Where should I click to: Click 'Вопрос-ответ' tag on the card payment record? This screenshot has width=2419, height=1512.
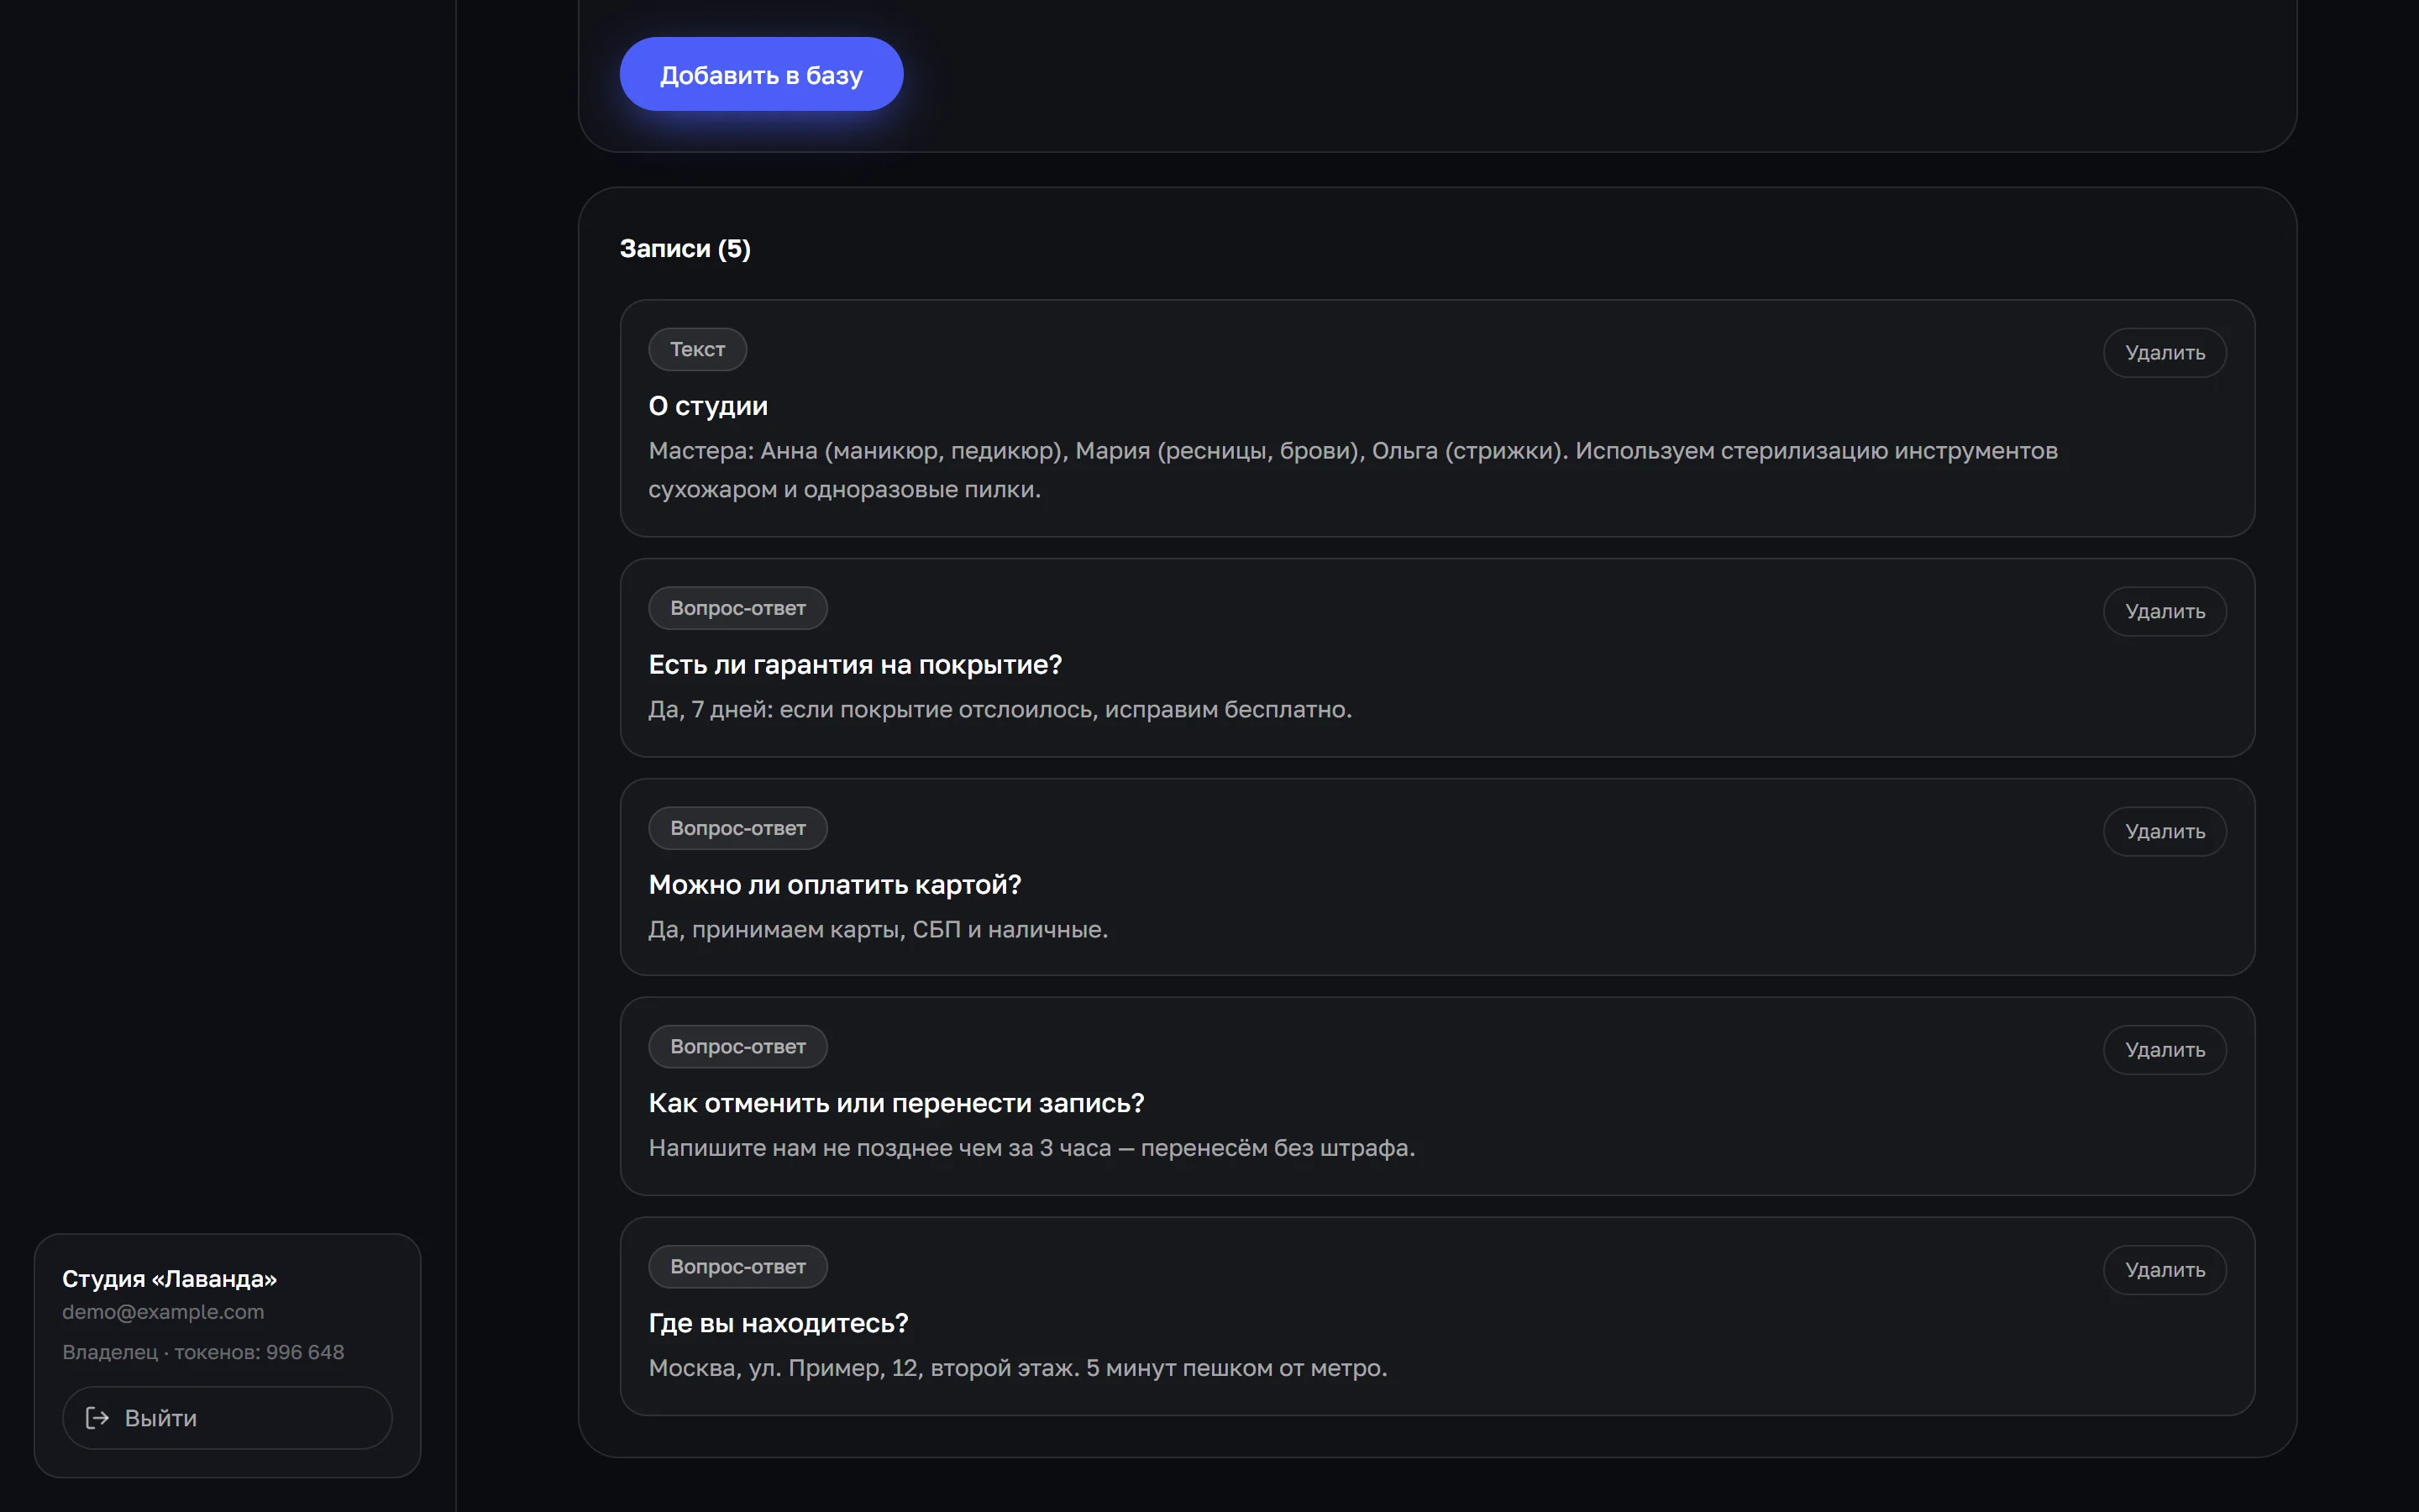pos(737,828)
